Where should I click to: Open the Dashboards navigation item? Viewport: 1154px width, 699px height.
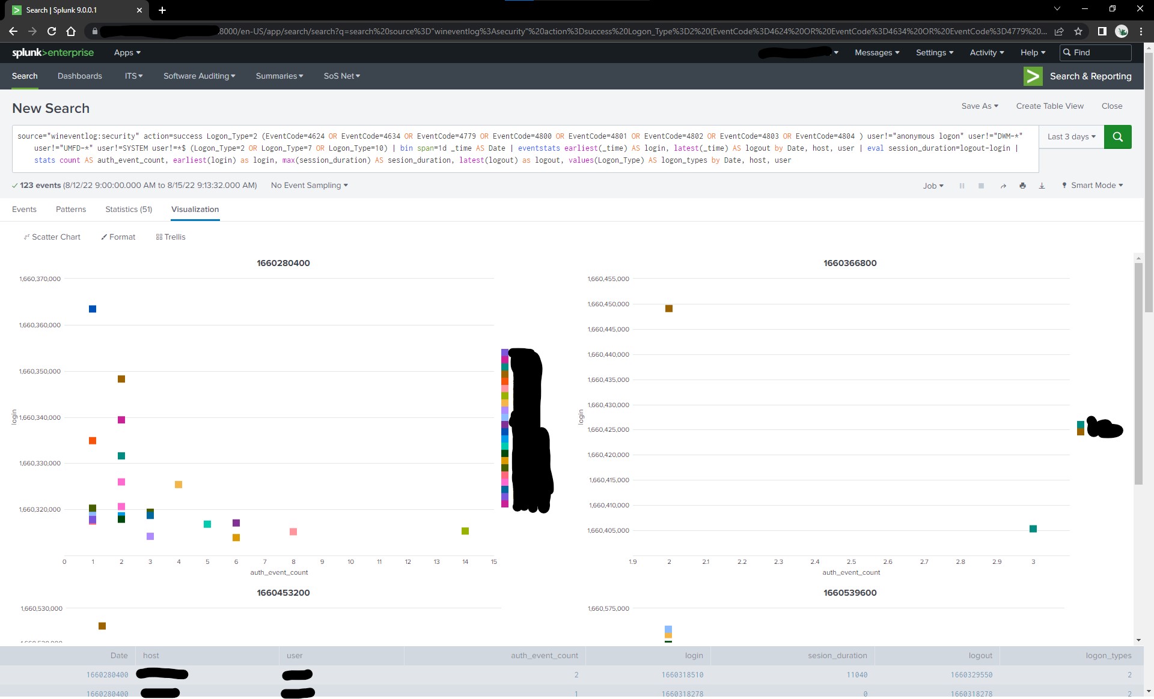(79, 76)
